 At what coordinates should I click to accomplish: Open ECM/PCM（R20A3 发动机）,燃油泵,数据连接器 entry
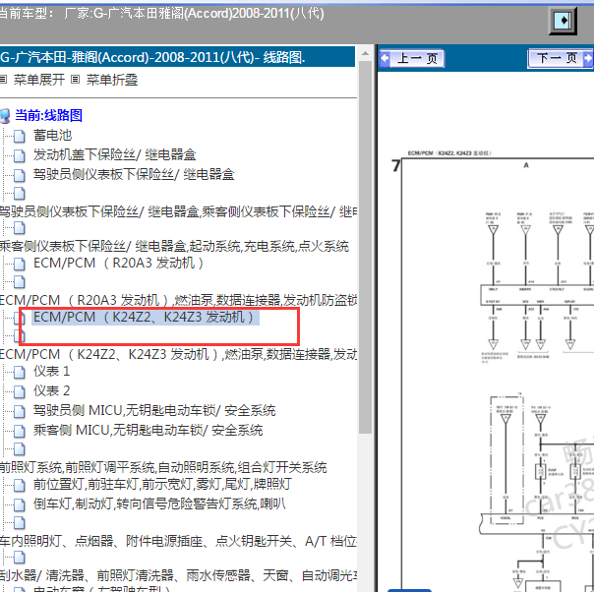click(178, 300)
